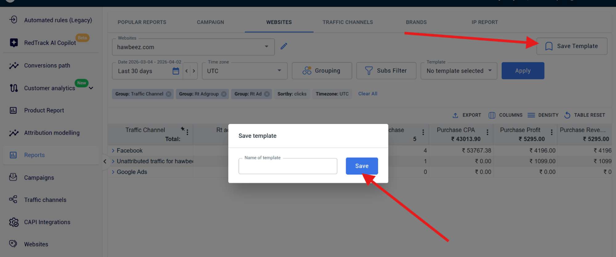Click the Attribution modelling icon
This screenshot has height=257, width=616.
14,133
